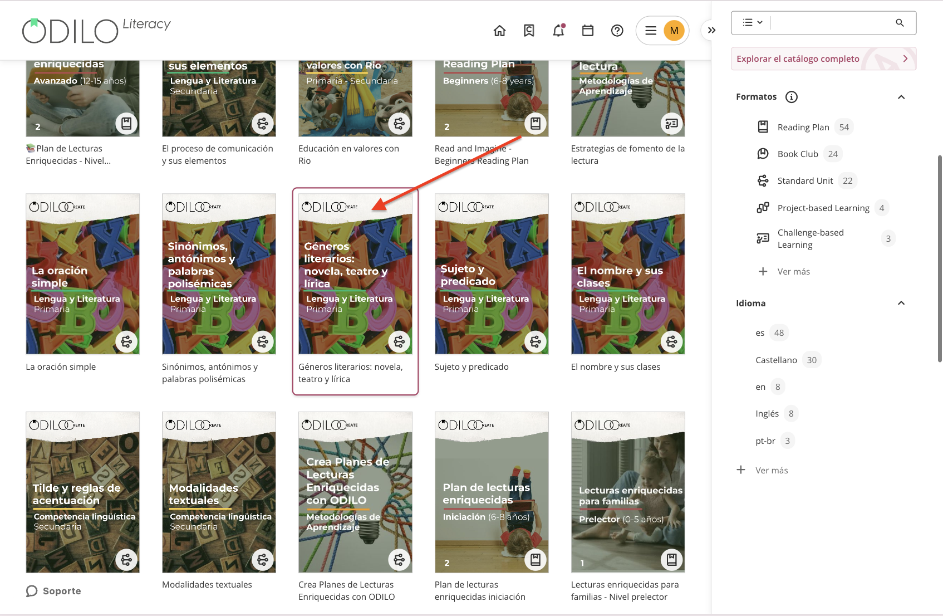Click the Book Club format icon
Image resolution: width=943 pixels, height=616 pixels.
[x=763, y=154]
